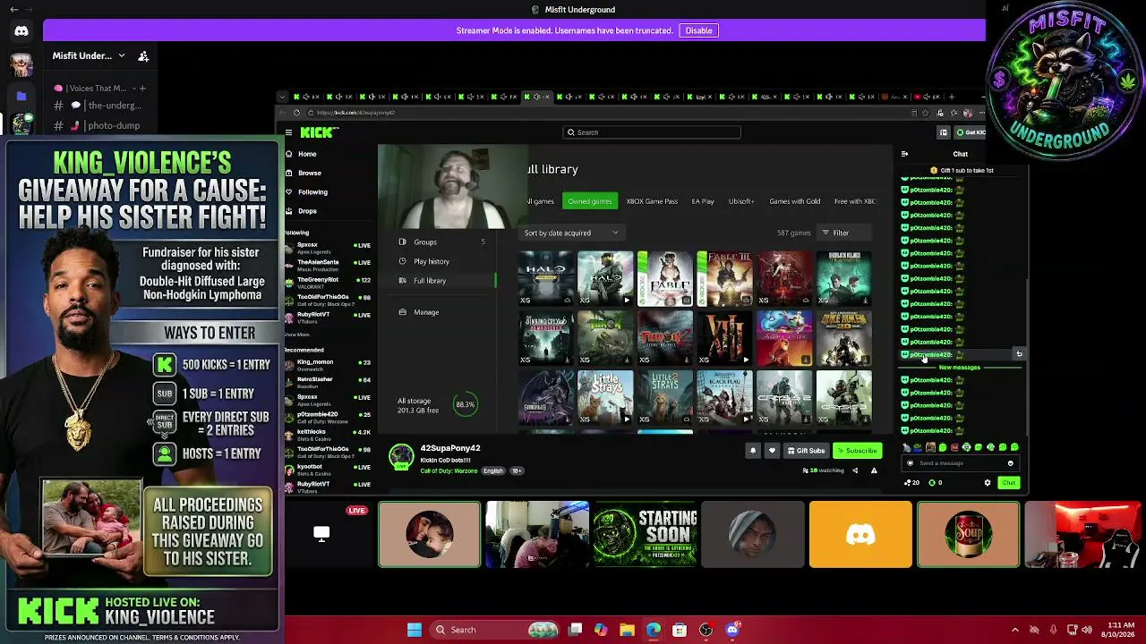
Task: Click the Send a message chat input
Action: point(960,463)
